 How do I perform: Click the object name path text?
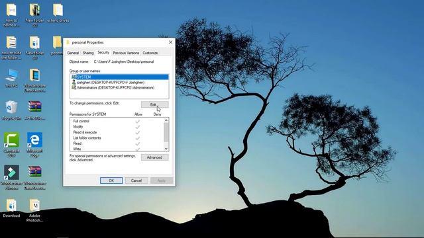point(124,61)
